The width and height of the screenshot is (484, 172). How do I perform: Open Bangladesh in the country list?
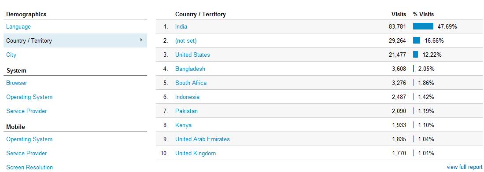190,69
